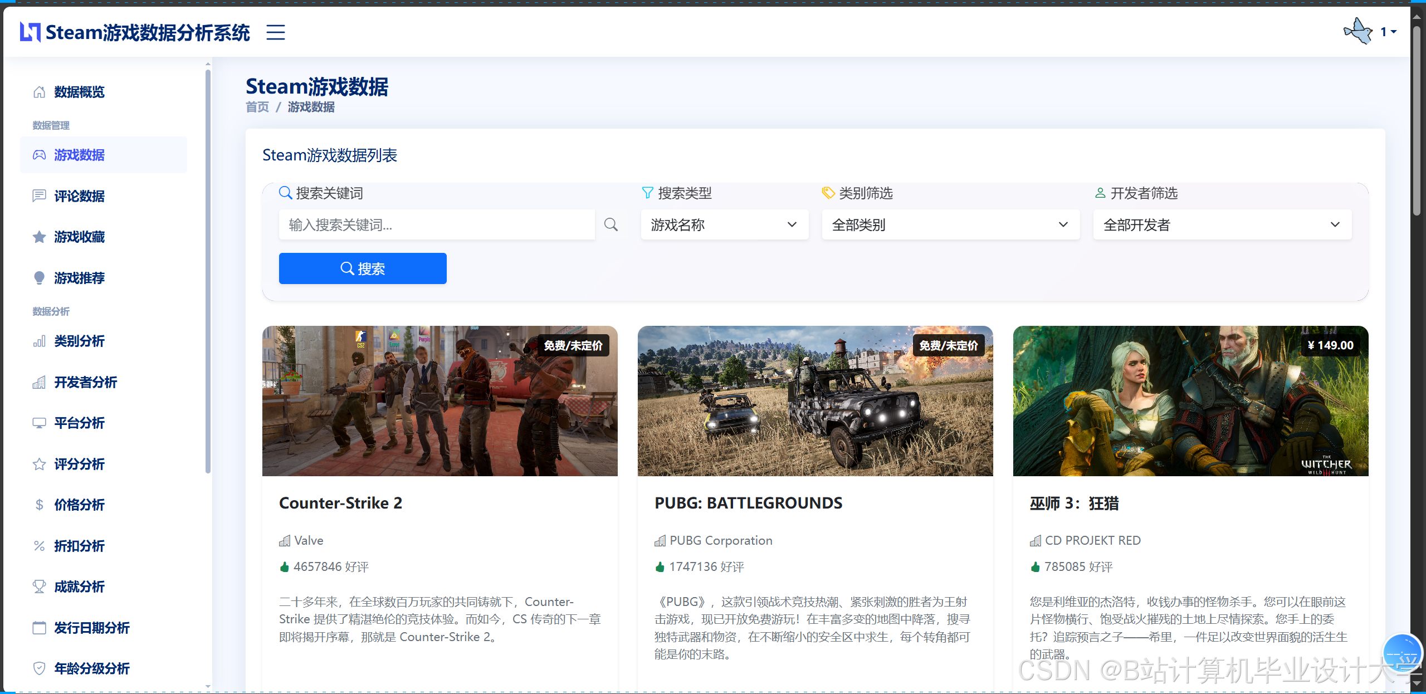Click the bird avatar icon at top right

pos(1357,31)
